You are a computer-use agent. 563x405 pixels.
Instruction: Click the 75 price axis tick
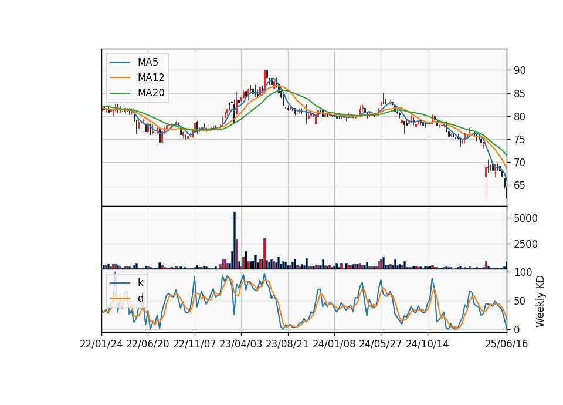point(520,140)
